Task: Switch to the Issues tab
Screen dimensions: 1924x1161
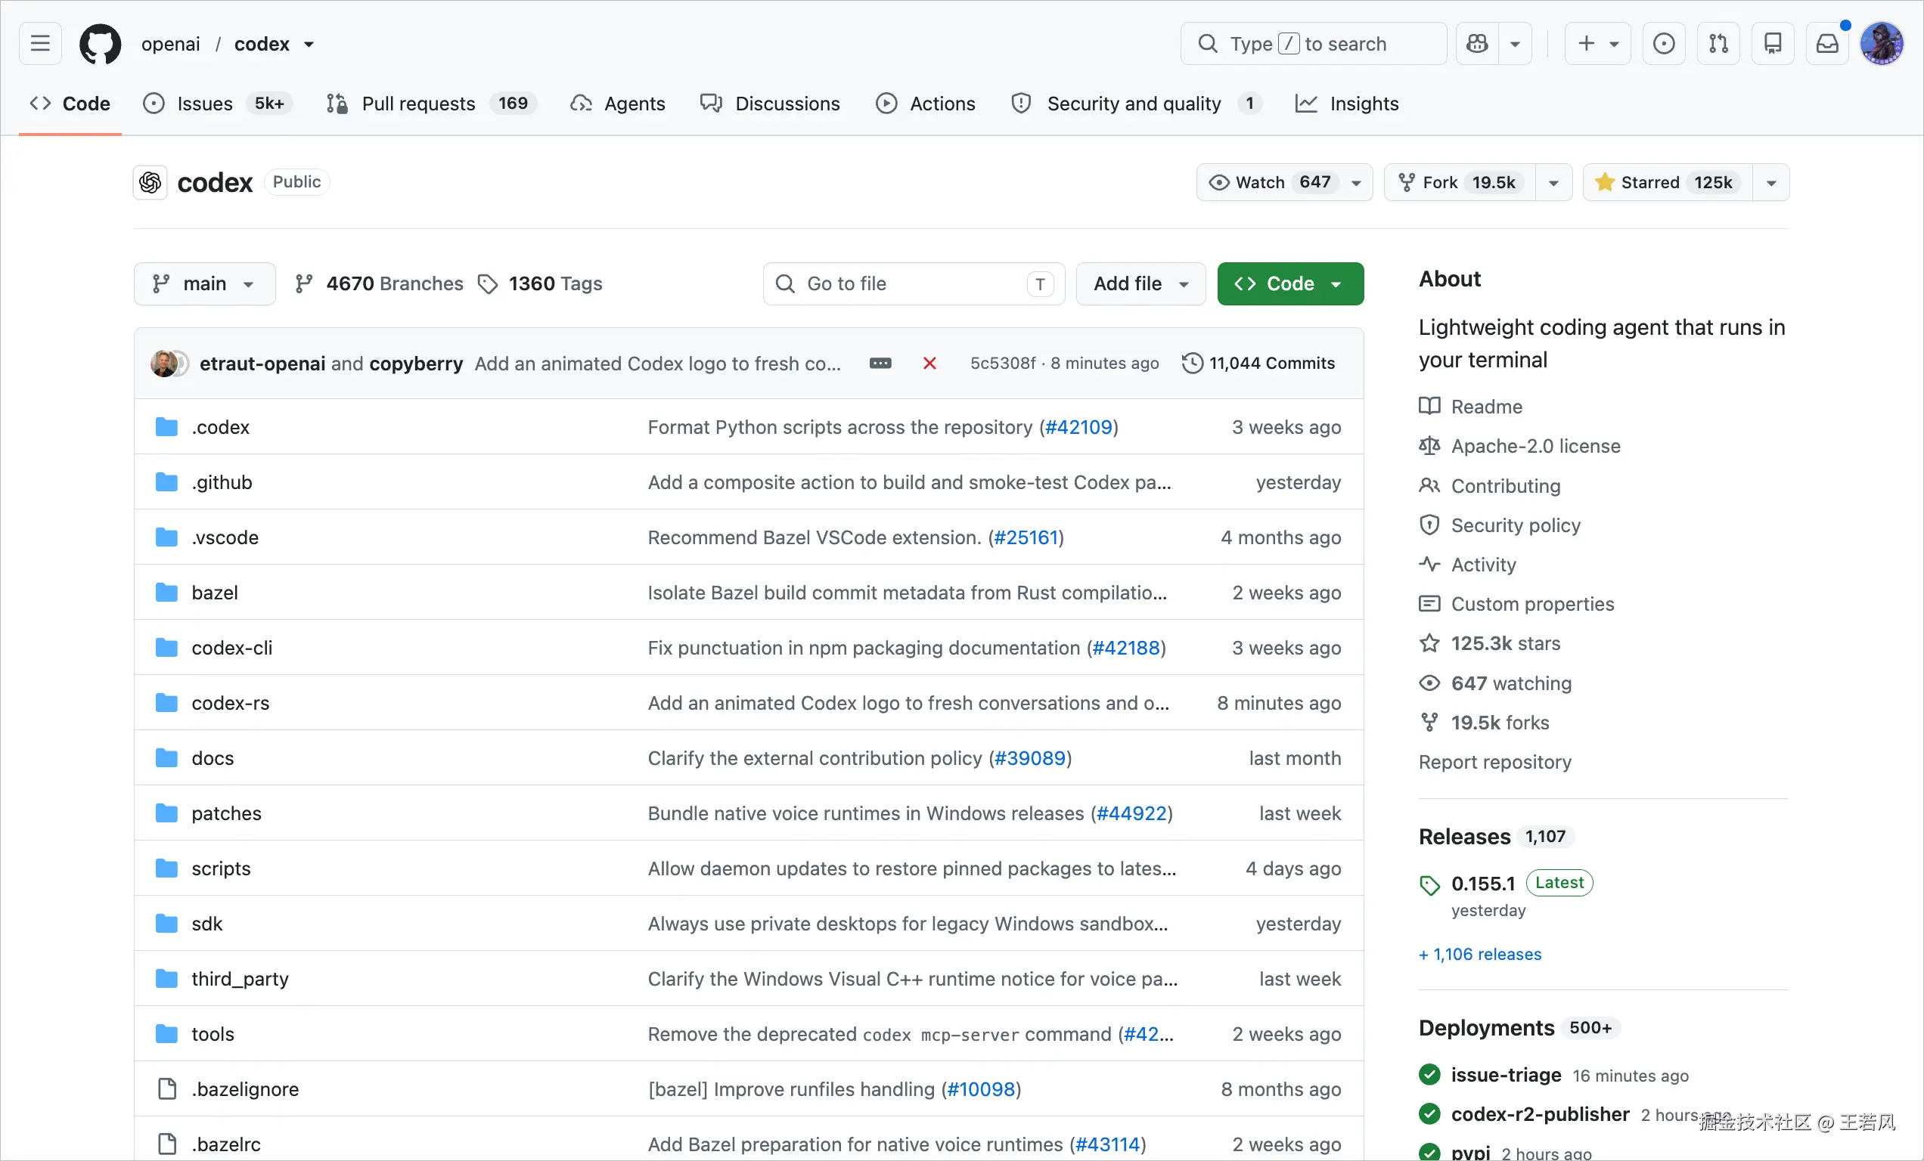Action: pos(217,104)
